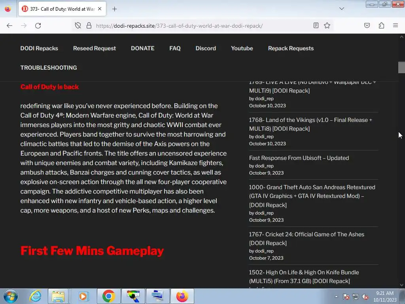Open the on-screen keyboard taskbar icon
This screenshot has width=405, height=304.
coord(158,296)
